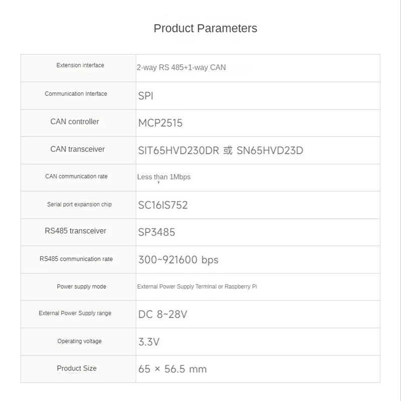Click the 2-way RS 485+1-way CAN value
Viewport: 401px width, 401px height.
pyautogui.click(x=181, y=67)
